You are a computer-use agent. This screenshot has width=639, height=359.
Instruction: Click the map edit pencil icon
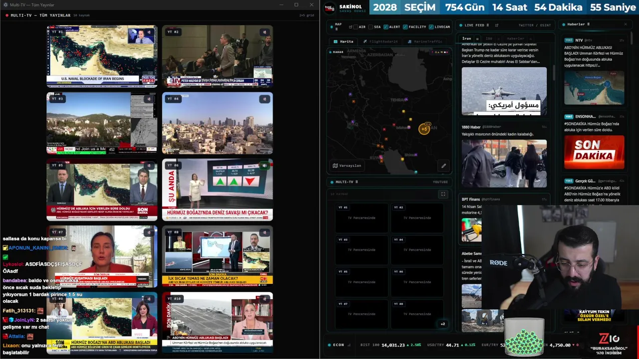click(443, 166)
